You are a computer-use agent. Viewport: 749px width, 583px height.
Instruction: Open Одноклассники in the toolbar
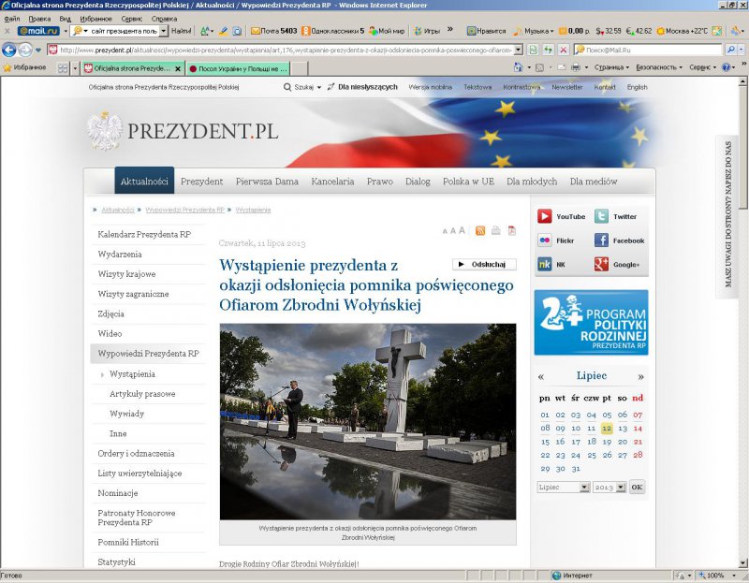[333, 31]
